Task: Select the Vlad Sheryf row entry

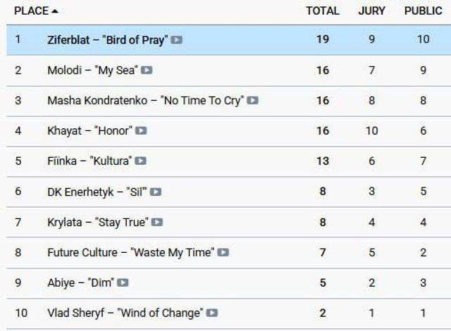Action: pos(125,313)
